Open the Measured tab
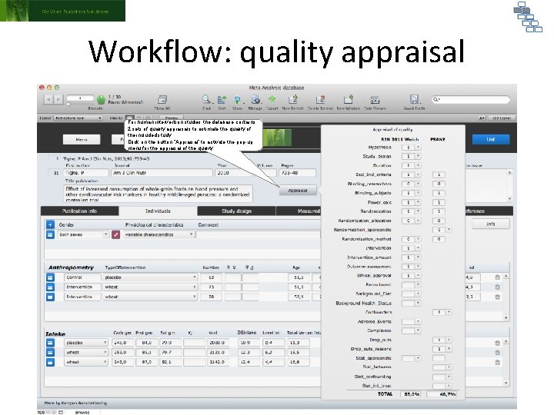 299,211
